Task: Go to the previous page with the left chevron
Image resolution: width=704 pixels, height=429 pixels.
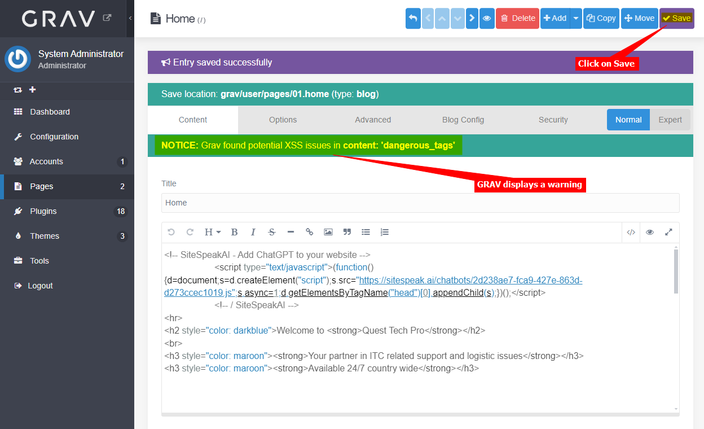Action: pos(428,18)
